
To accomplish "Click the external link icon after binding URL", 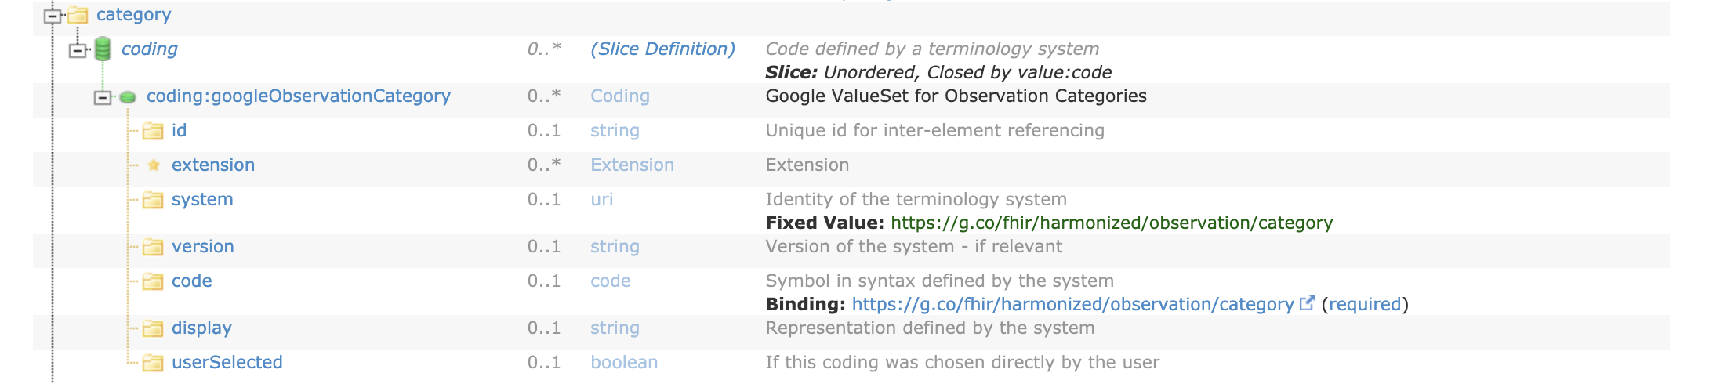I will [1307, 303].
